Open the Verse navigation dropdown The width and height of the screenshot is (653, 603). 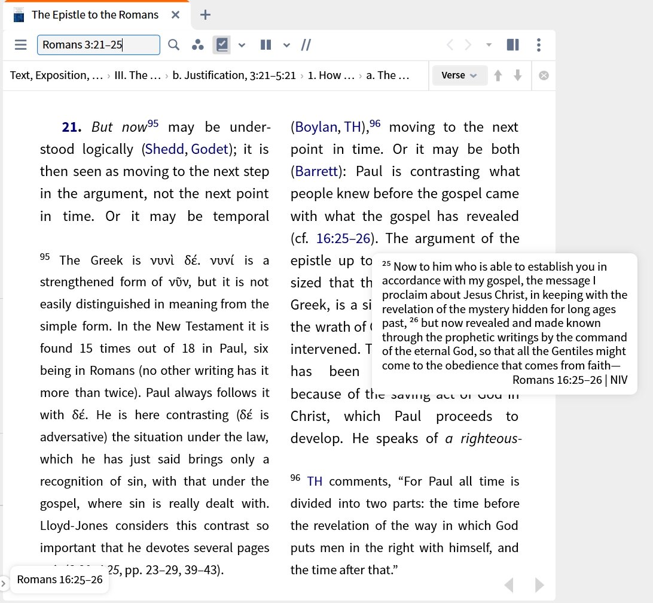pyautogui.click(x=460, y=75)
